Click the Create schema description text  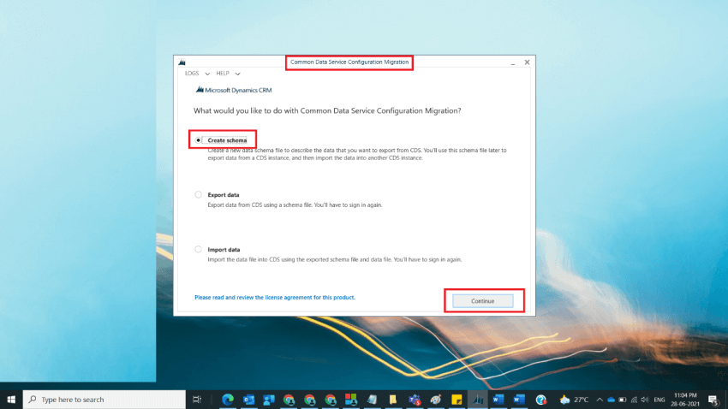click(x=357, y=154)
